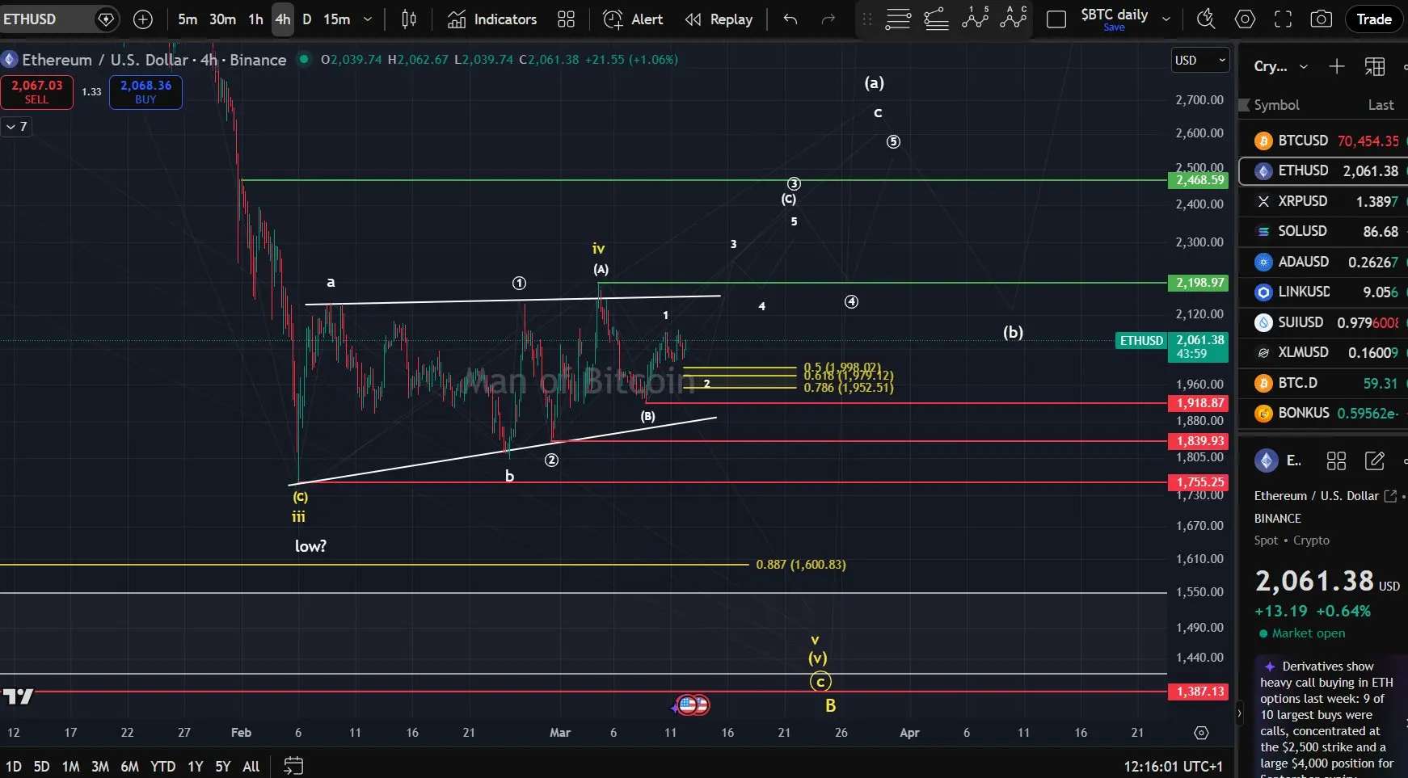The width and height of the screenshot is (1408, 778).
Task: Choose the 15m timeframe
Action: [337, 19]
